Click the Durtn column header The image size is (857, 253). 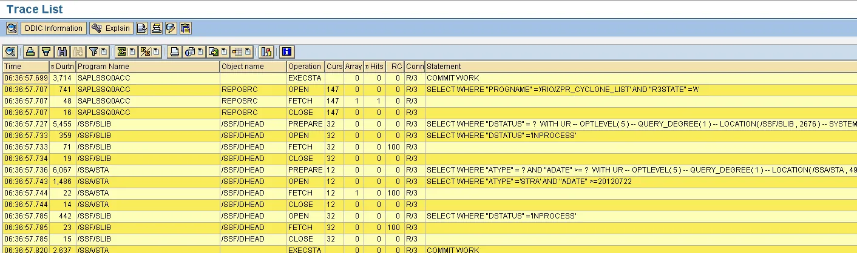63,67
